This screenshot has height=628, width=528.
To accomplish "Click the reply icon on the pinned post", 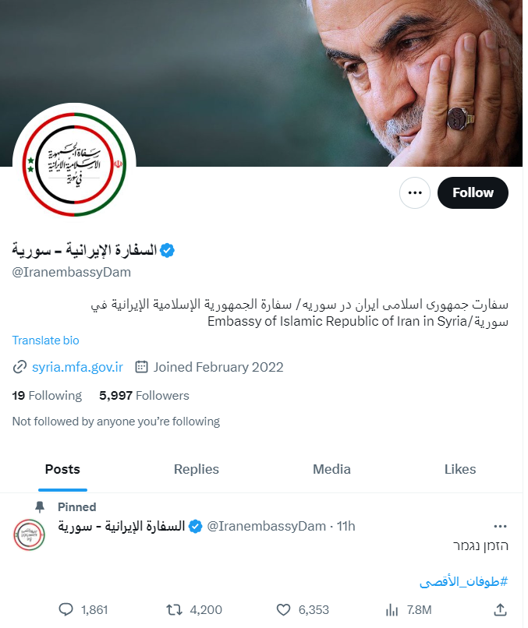I will click(x=66, y=609).
